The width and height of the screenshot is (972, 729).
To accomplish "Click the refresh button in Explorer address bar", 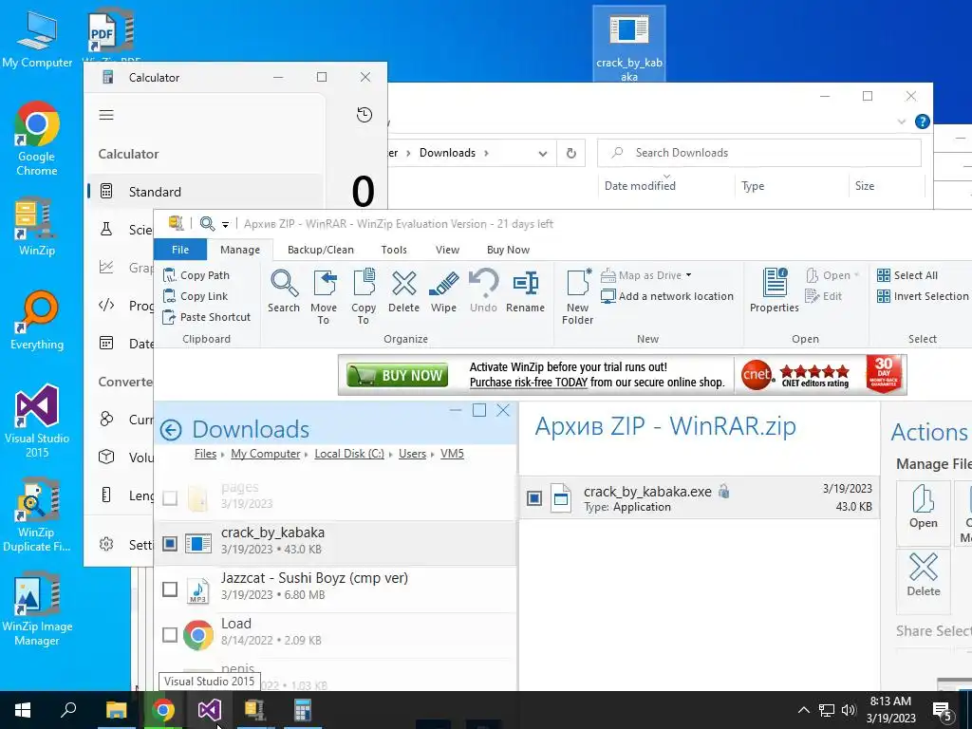I will tap(571, 153).
